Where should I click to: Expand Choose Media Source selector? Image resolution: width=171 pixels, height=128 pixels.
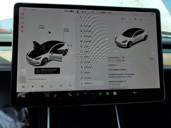click(x=37, y=79)
